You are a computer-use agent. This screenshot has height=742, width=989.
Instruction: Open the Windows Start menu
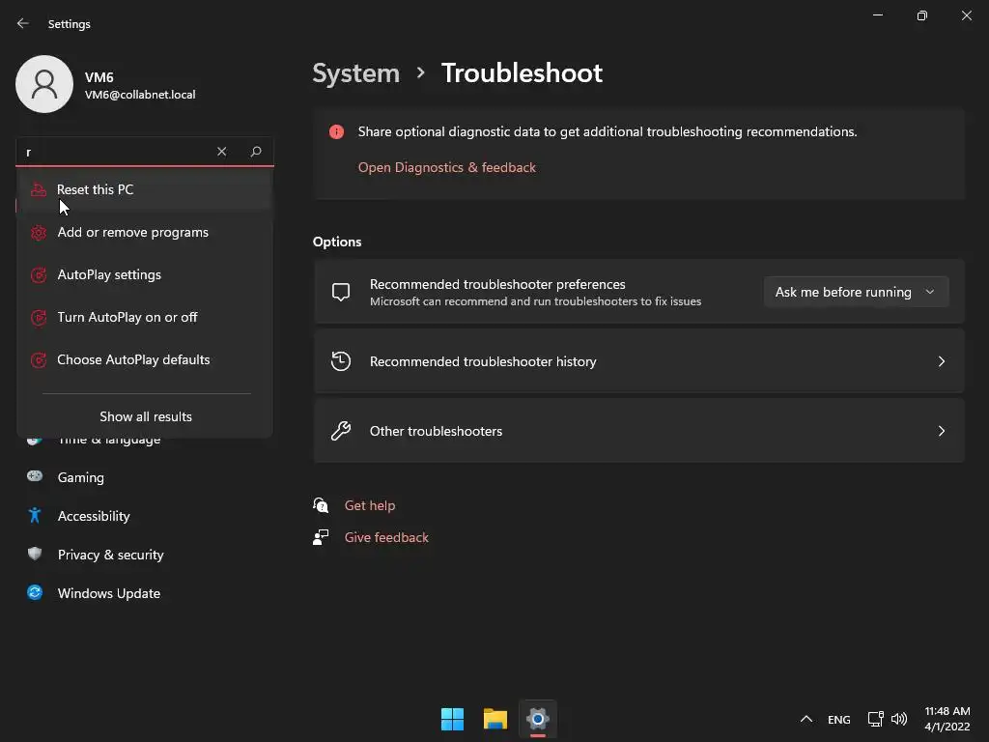pos(452,719)
